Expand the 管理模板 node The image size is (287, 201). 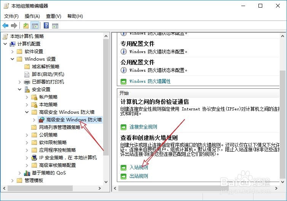(13, 181)
